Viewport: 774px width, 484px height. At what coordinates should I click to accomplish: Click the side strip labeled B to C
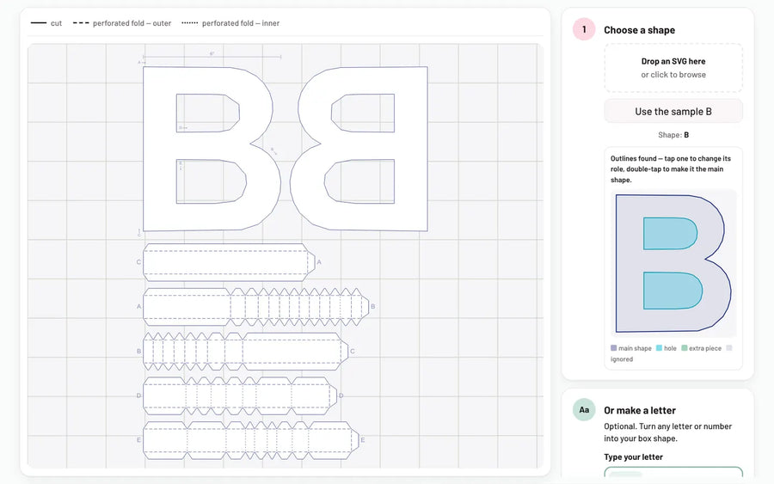pyautogui.click(x=245, y=352)
